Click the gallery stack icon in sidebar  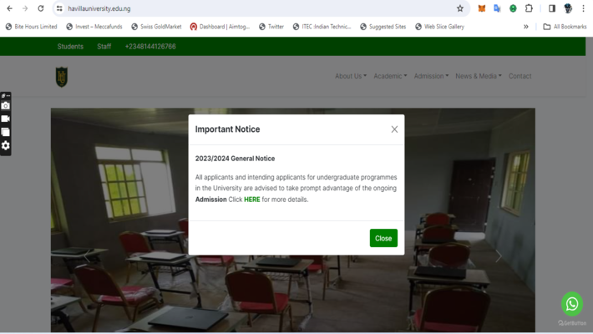click(6, 132)
